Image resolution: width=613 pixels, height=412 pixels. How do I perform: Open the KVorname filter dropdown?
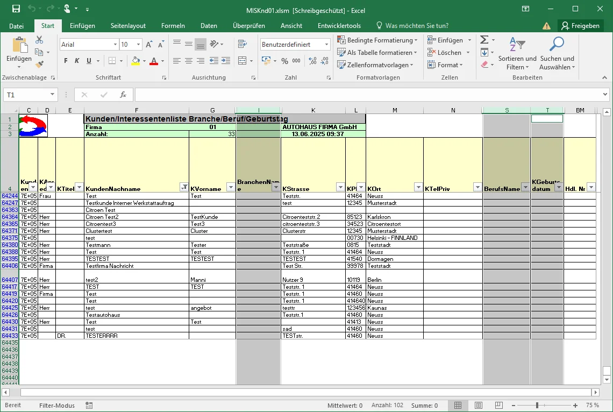[x=231, y=187]
